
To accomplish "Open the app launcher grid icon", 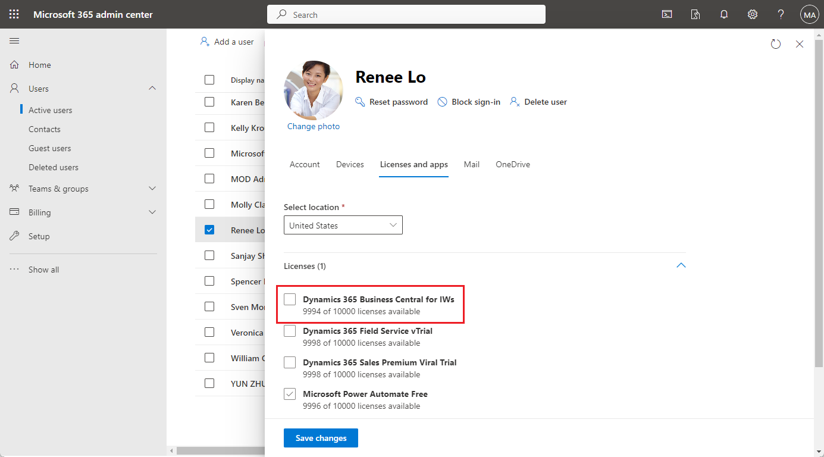I will click(14, 14).
